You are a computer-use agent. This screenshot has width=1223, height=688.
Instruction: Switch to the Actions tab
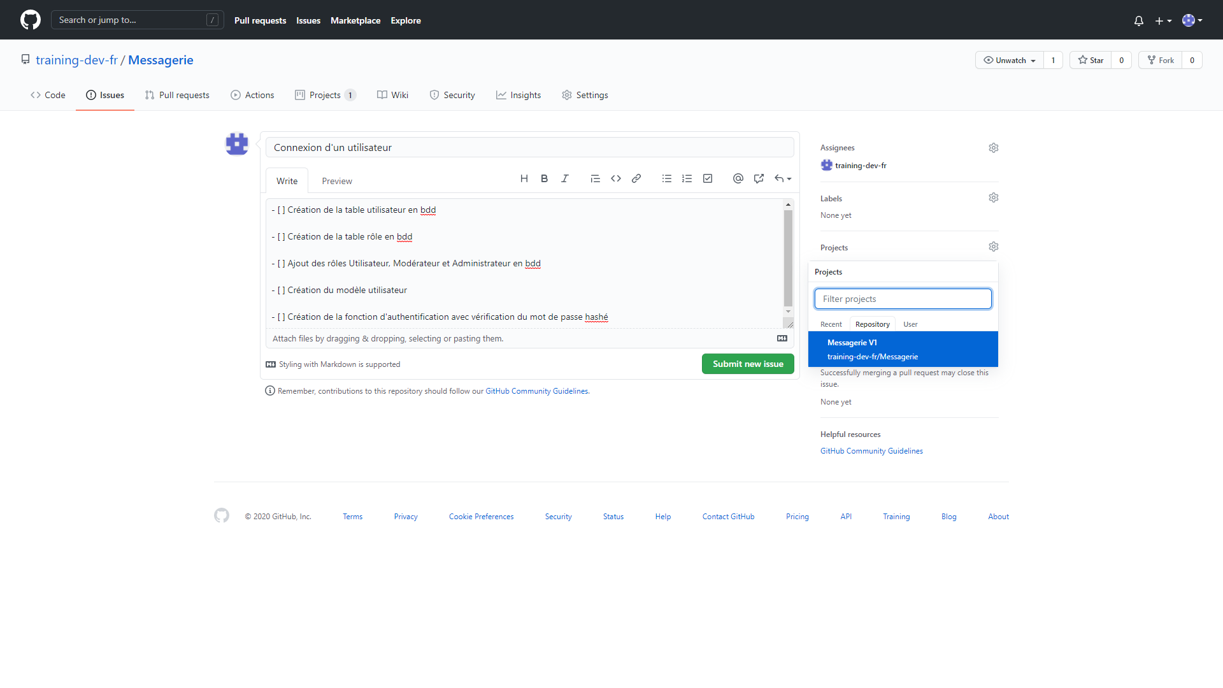pos(252,95)
